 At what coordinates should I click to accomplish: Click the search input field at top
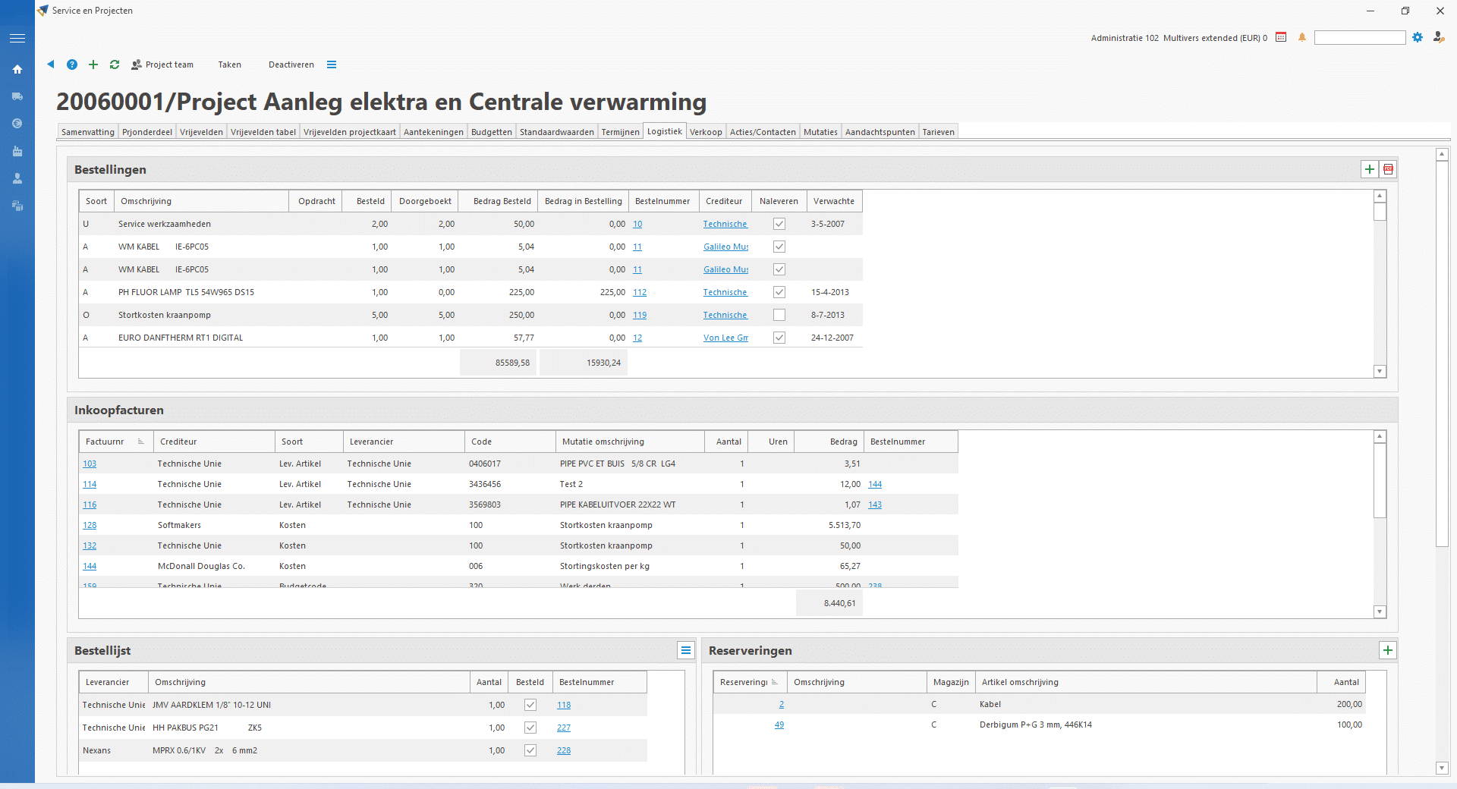coord(1360,38)
